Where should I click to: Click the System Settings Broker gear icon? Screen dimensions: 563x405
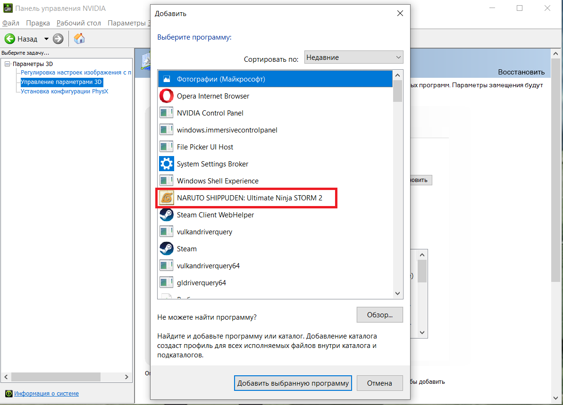[167, 164]
